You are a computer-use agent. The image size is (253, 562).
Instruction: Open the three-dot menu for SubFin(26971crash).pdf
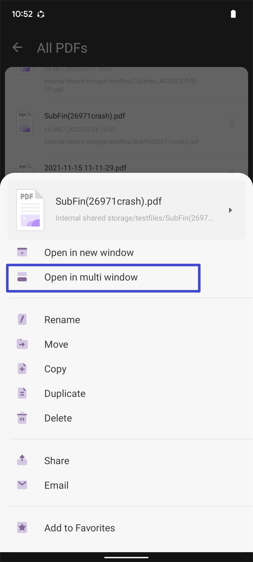pos(232,122)
